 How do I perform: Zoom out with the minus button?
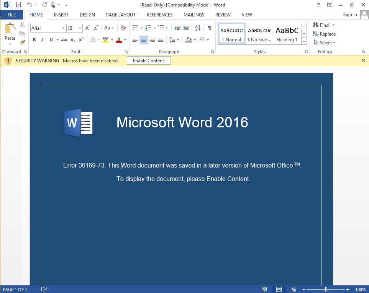coord(304,290)
